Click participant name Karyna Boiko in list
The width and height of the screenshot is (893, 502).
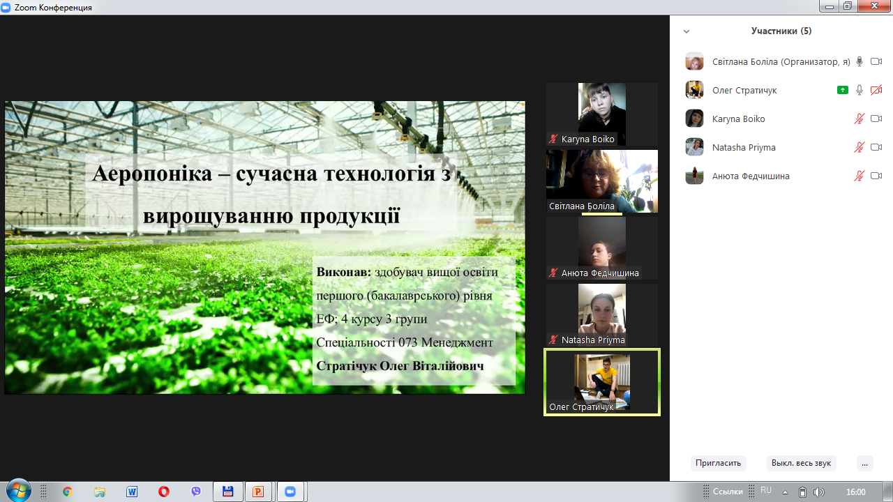739,119
